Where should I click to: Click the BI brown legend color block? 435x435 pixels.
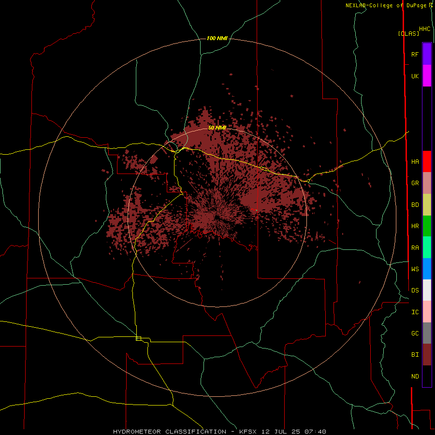tap(427, 355)
